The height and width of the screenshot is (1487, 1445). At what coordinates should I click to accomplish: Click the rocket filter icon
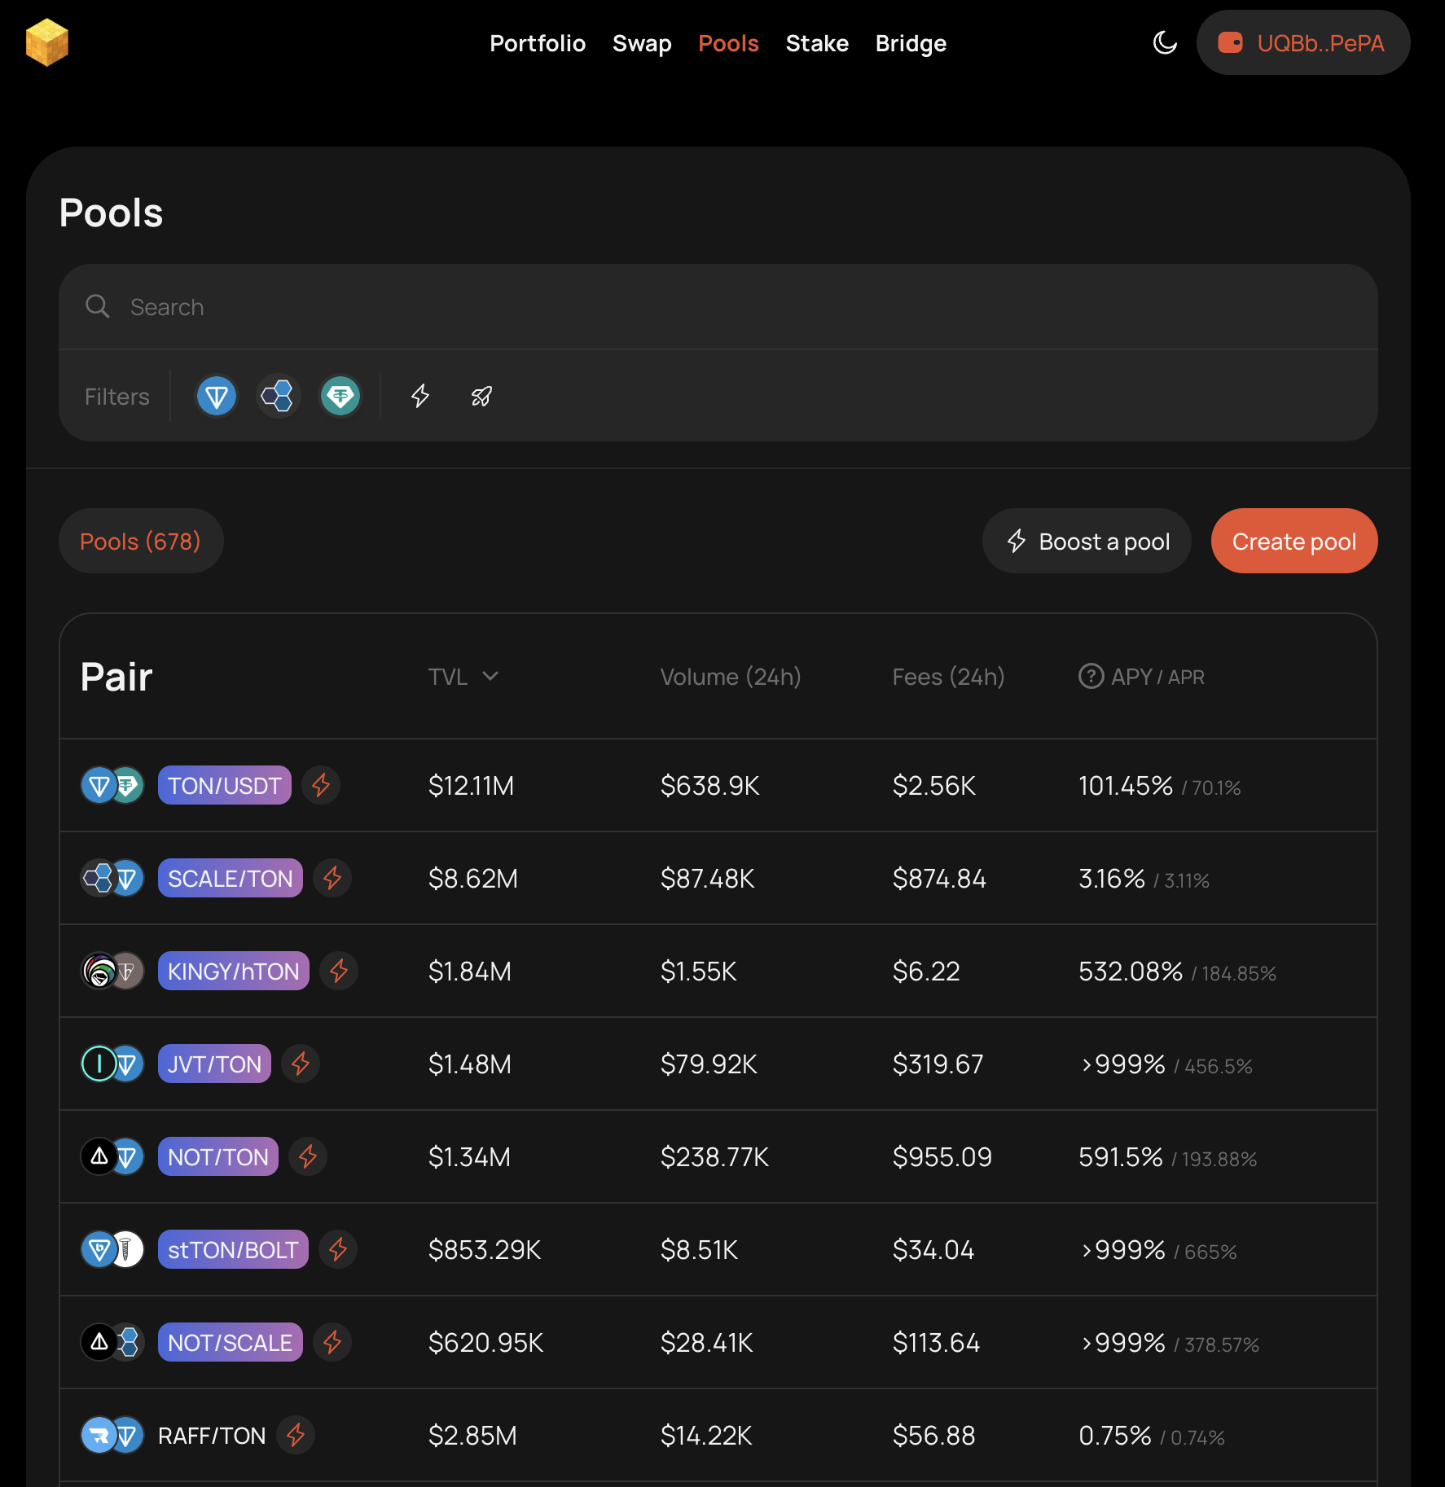[481, 397]
